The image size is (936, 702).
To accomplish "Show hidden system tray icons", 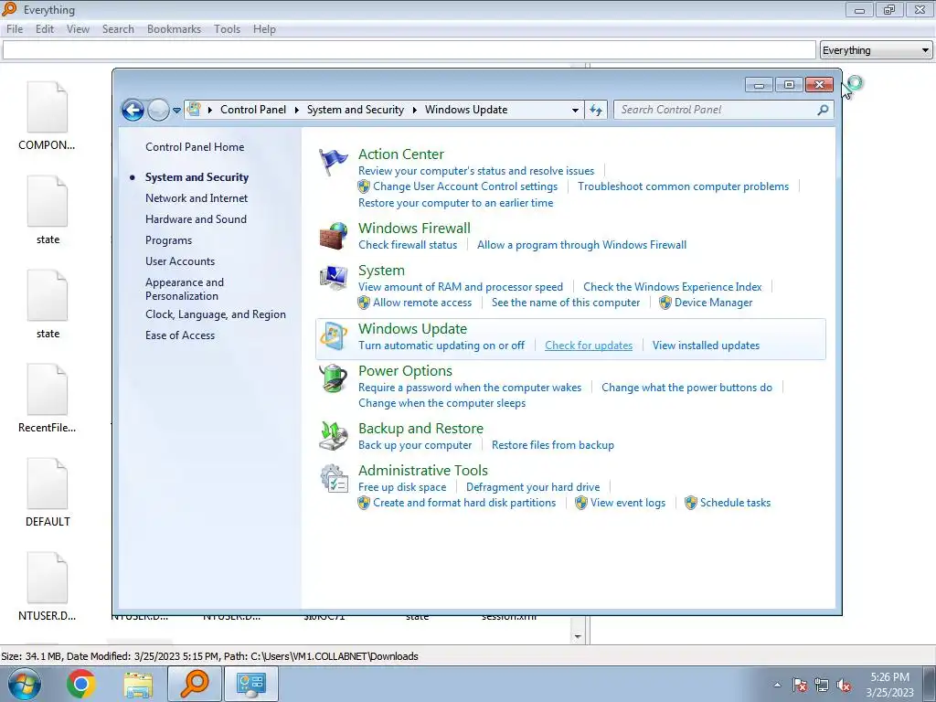I will (x=777, y=685).
